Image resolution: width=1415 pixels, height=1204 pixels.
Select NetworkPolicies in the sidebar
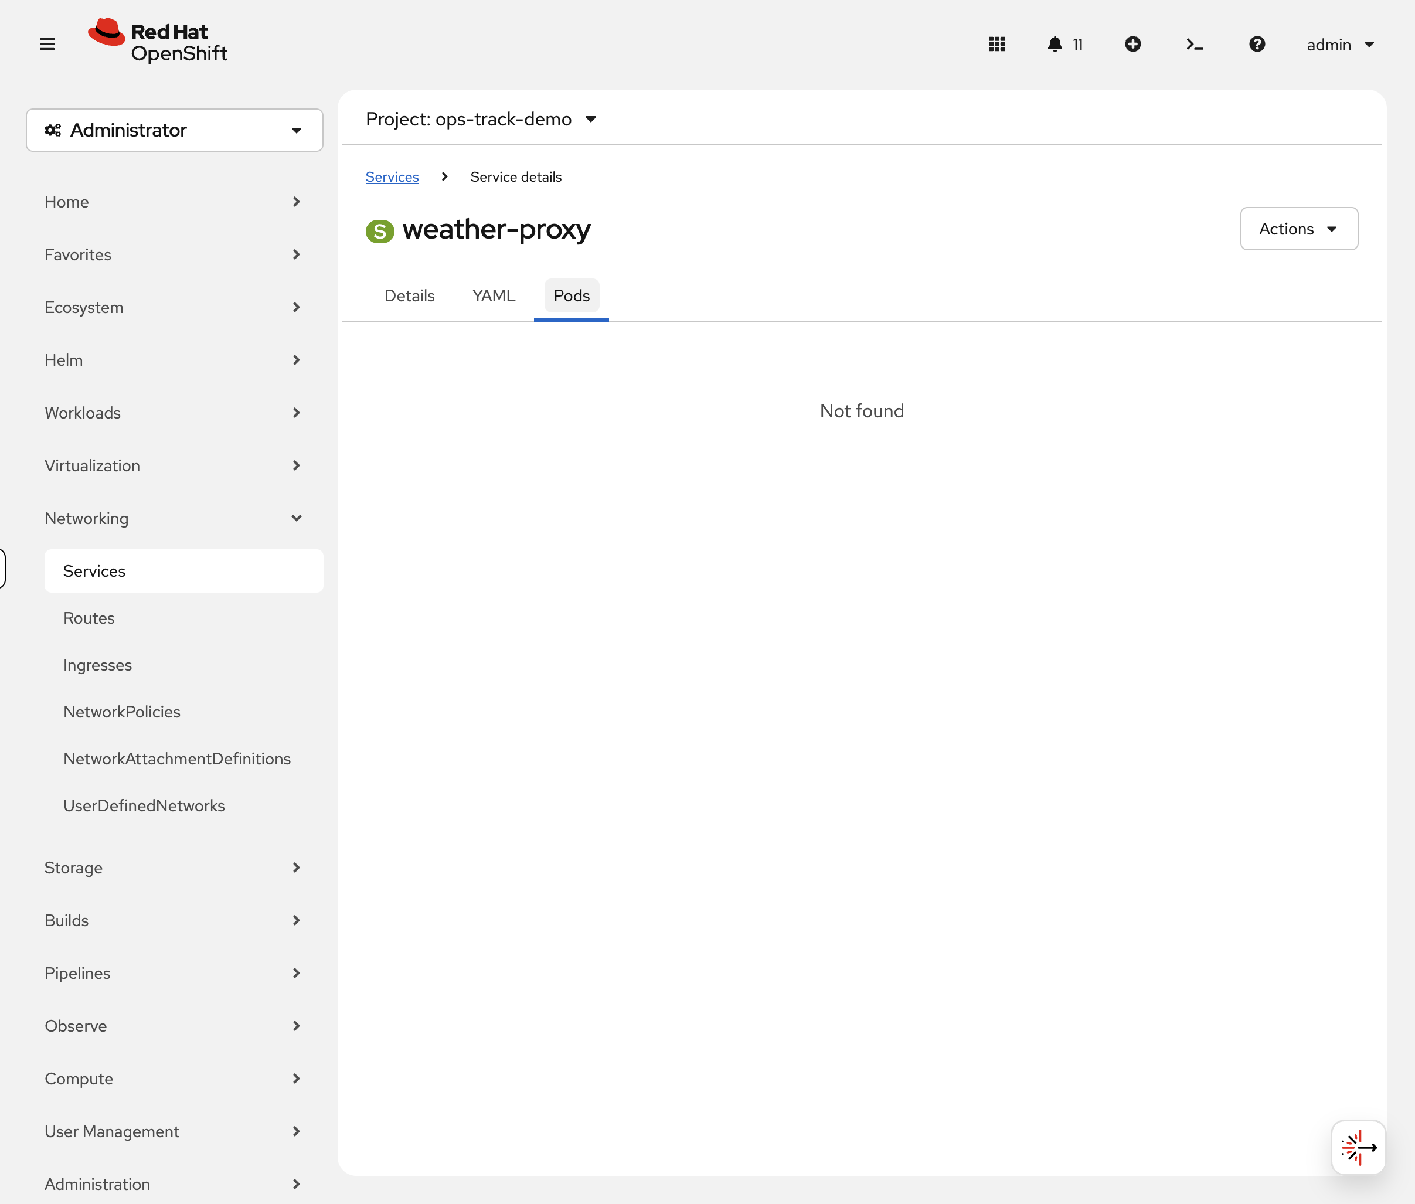tap(121, 711)
